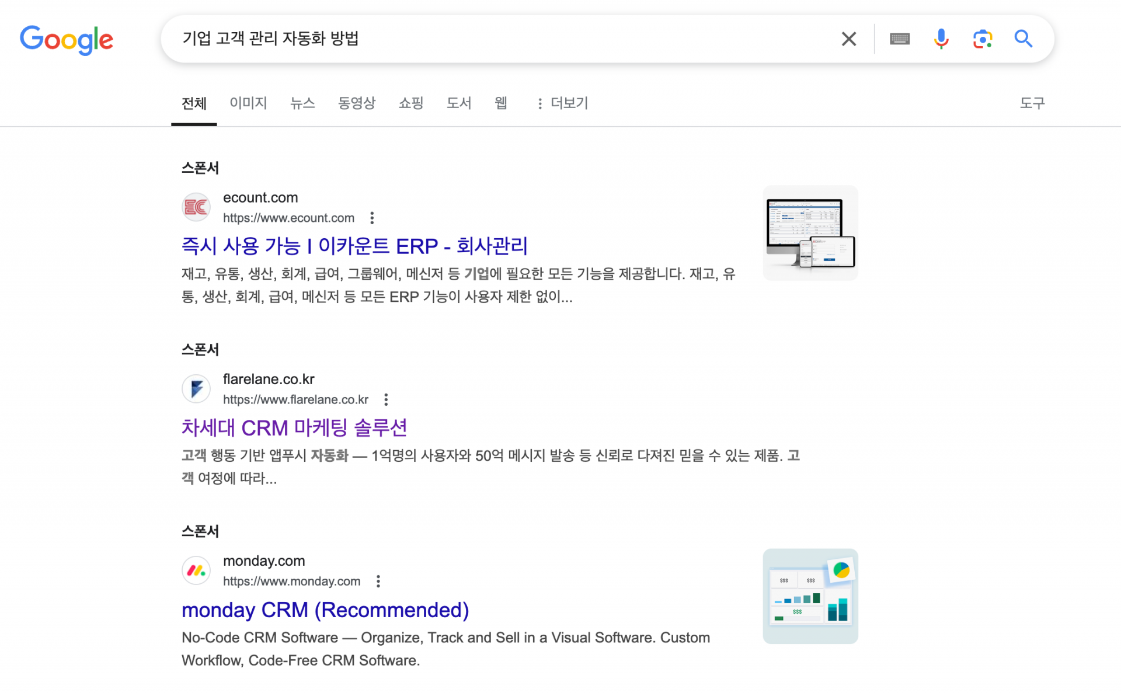Click inside the search query field
Viewport: 1121px width, 696px height.
[x=502, y=39]
